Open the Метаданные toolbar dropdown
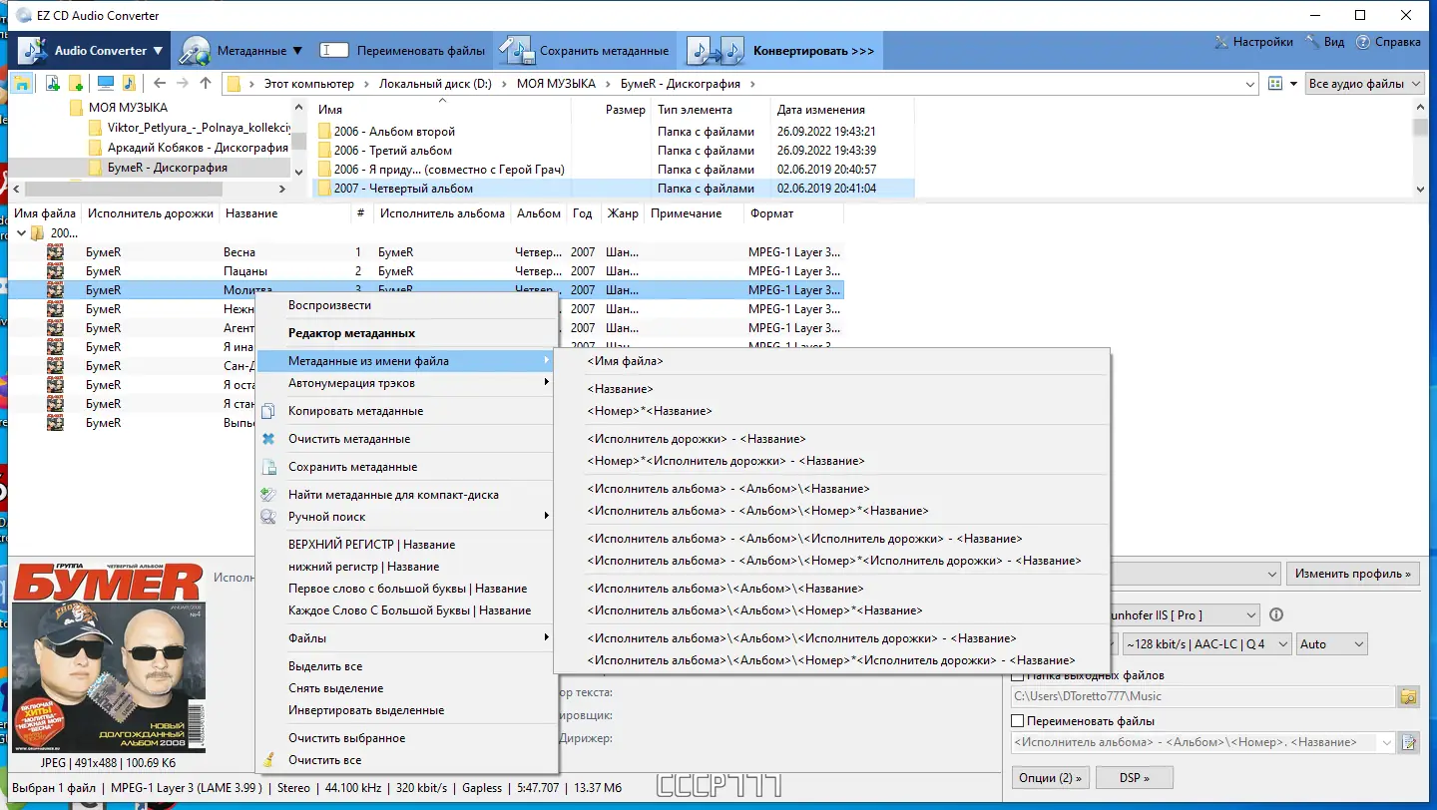 (240, 50)
